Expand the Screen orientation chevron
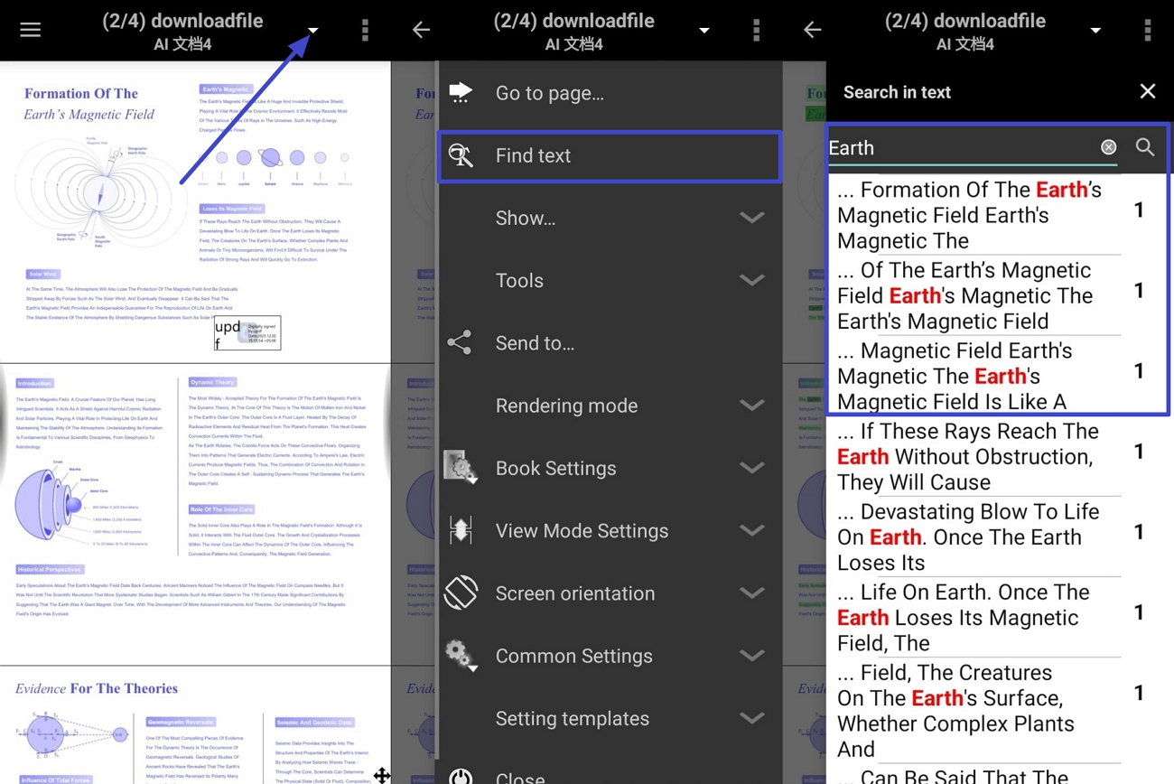 coord(752,593)
